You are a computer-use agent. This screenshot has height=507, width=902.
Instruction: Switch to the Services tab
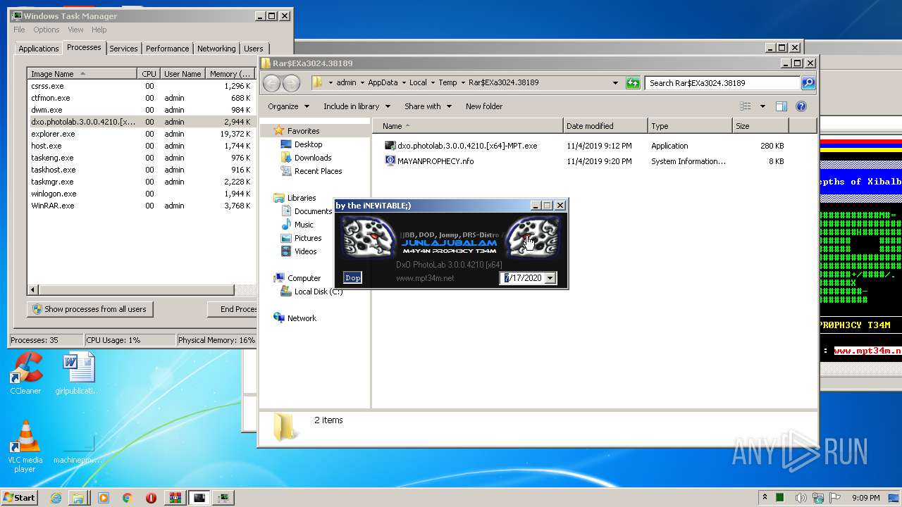click(x=123, y=49)
